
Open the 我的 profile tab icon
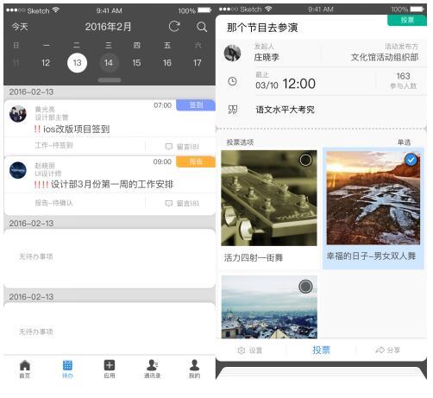coord(194,365)
